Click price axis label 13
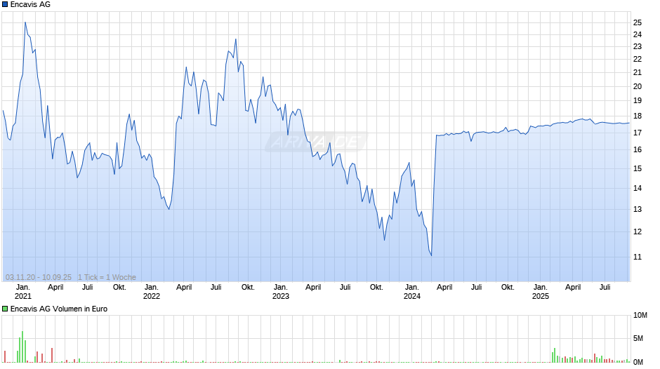Viewport: 660px width, 369px height. coord(638,210)
